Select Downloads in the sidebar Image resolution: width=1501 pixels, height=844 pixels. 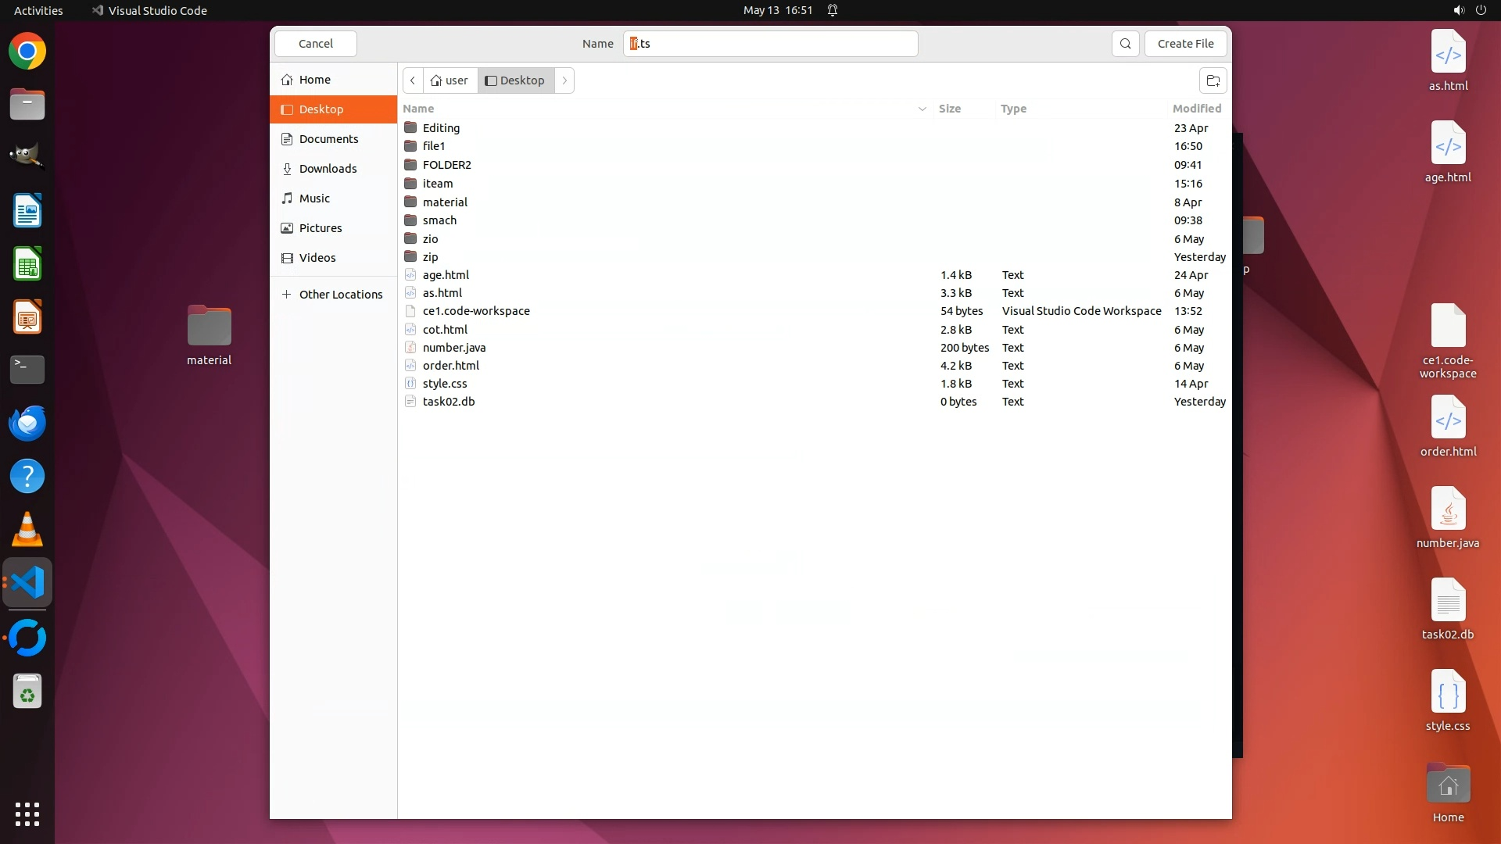pos(328,169)
